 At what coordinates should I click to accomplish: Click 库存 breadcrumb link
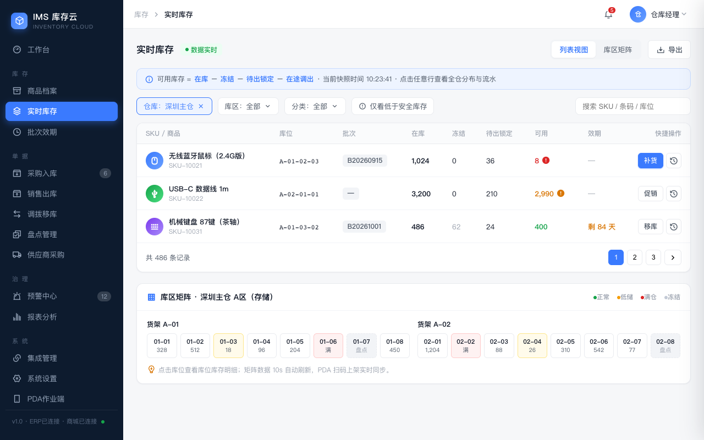141,14
